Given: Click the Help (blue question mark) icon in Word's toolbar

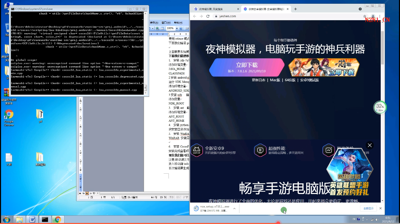Looking at the screenshot, I should point(181,29).
